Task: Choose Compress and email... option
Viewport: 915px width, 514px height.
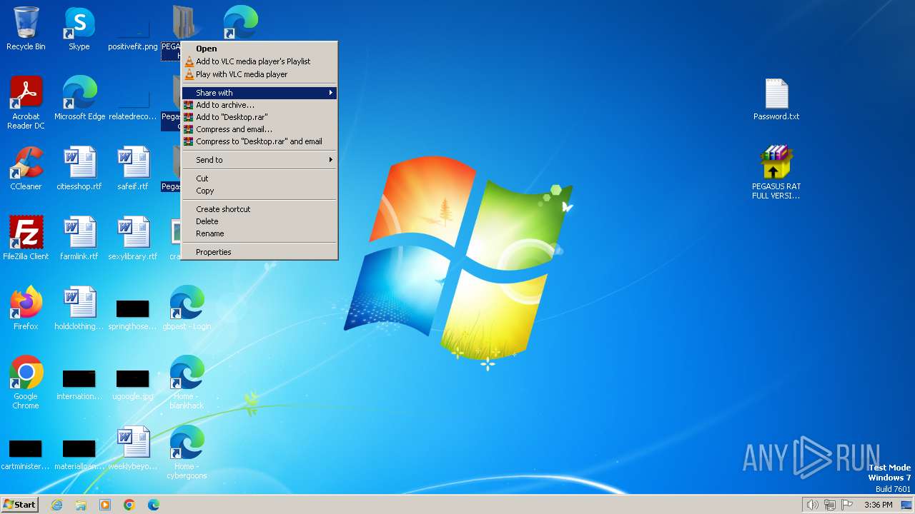Action: [x=259, y=129]
